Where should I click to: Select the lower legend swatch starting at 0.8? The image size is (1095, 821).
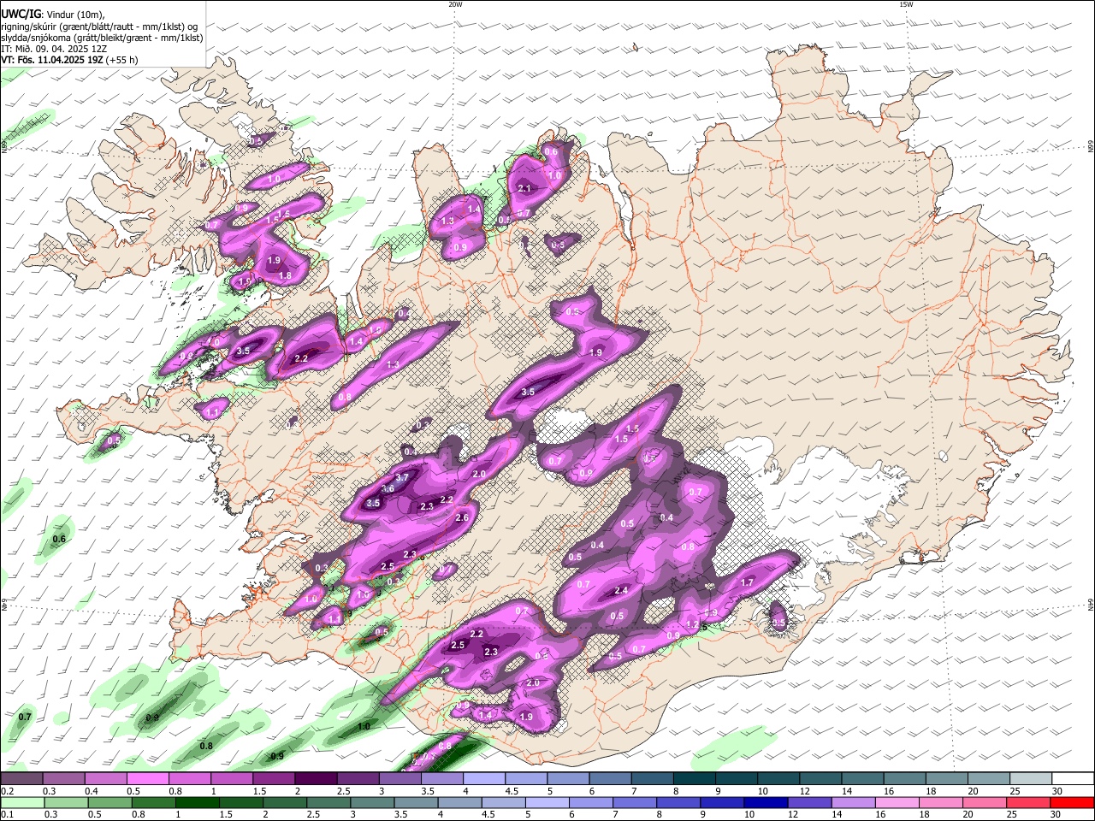coord(152,802)
